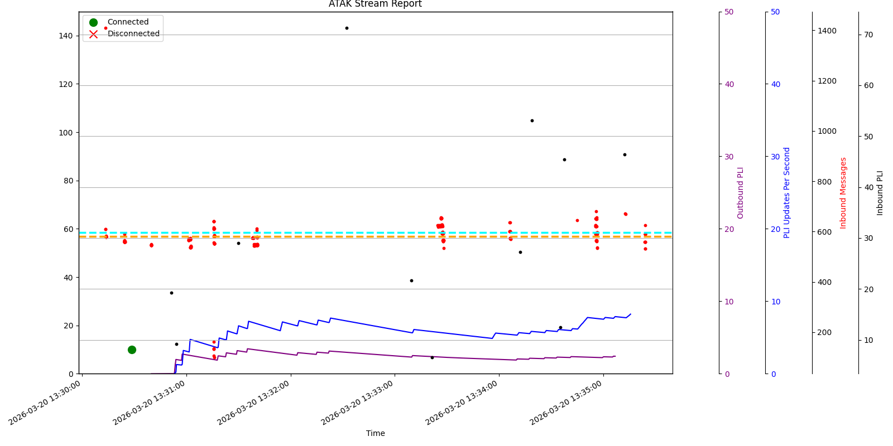Select the black dot near 13:33 at 38

[x=411, y=280]
